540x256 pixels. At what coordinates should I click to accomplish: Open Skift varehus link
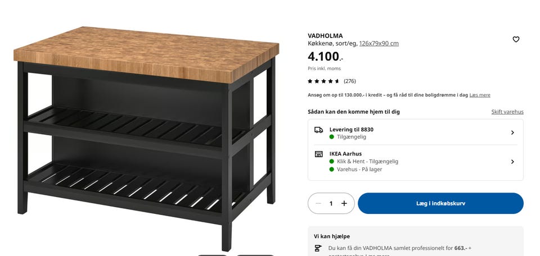point(507,112)
